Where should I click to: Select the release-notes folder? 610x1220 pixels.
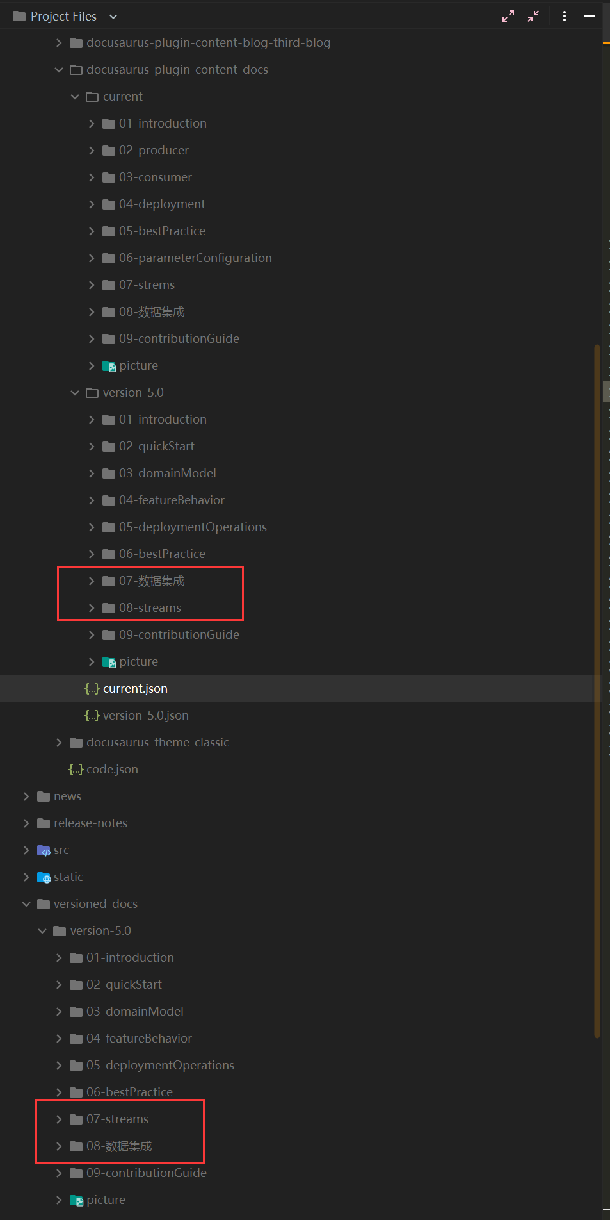click(90, 823)
